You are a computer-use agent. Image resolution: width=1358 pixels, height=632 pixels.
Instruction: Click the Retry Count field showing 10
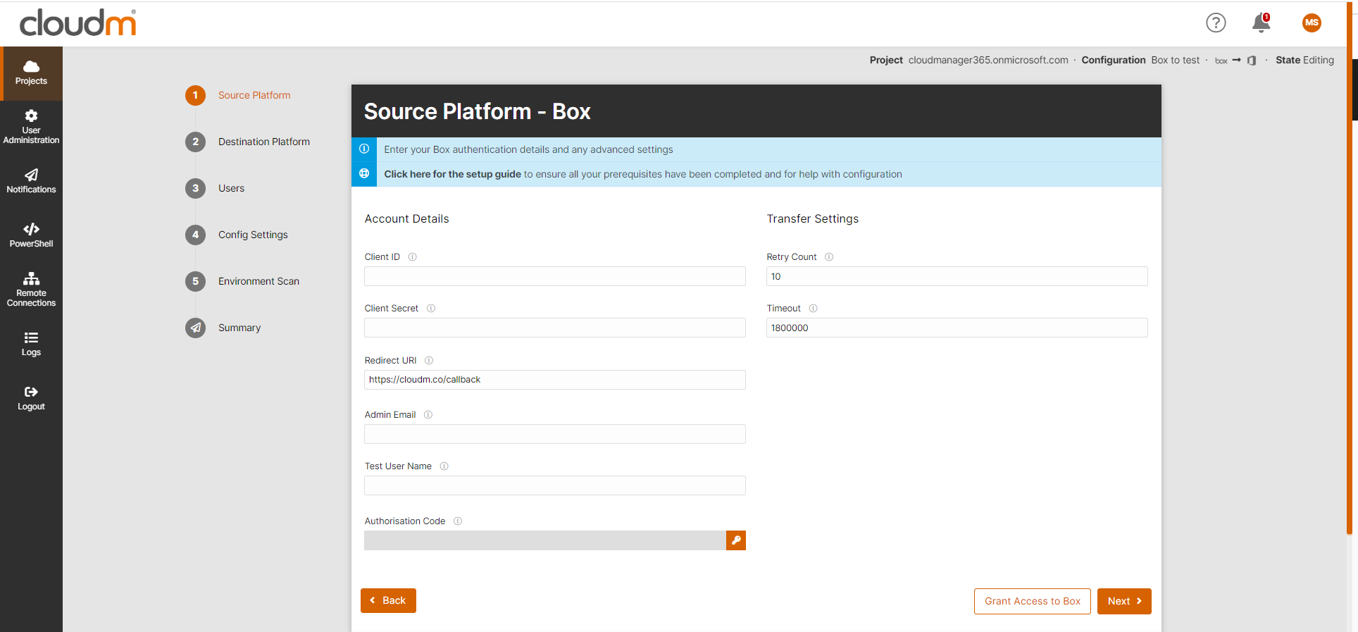(957, 276)
